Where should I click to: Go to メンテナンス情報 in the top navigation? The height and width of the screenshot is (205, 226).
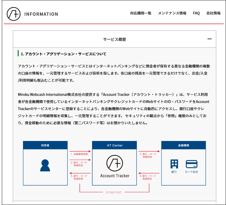click(172, 13)
